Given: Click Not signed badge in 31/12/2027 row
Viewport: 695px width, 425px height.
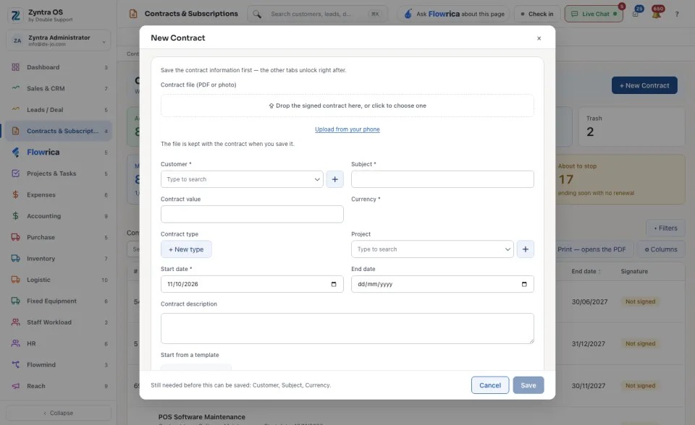Looking at the screenshot, I should (640, 343).
